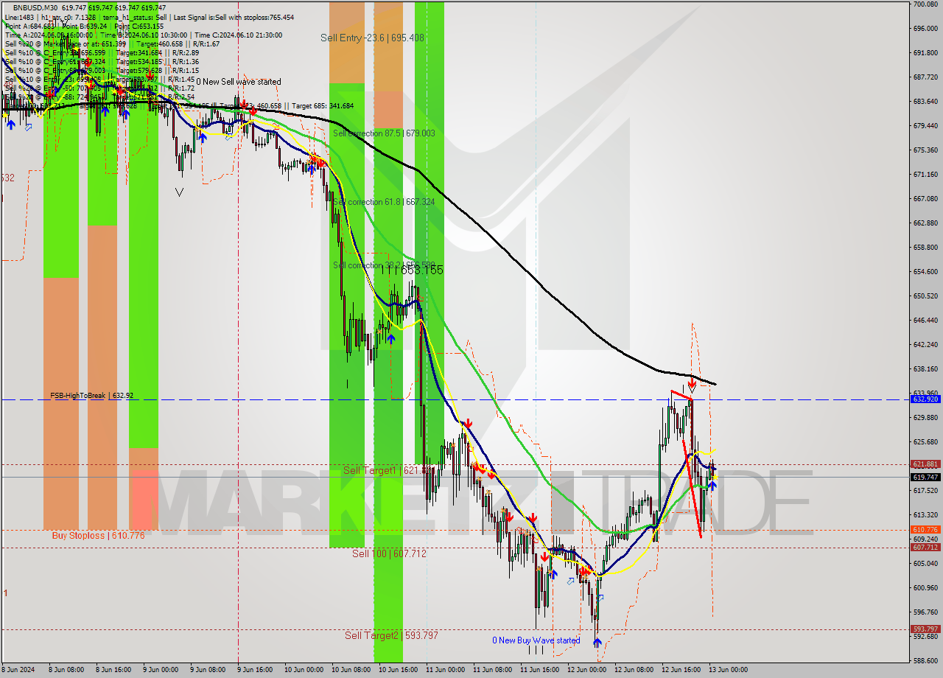Select the 'Sell correction 61.8 | 667.324' label

384,201
